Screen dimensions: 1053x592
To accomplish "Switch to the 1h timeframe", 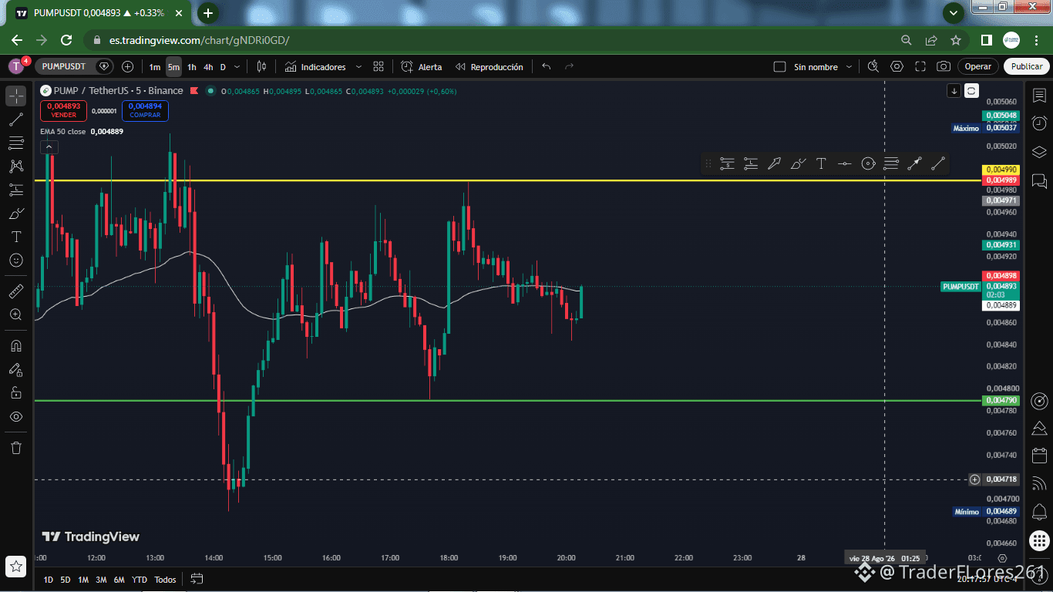I will 191,67.
